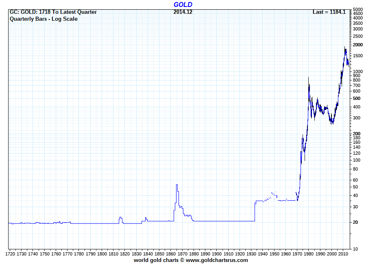Click the 300 price axis label

(x=357, y=118)
